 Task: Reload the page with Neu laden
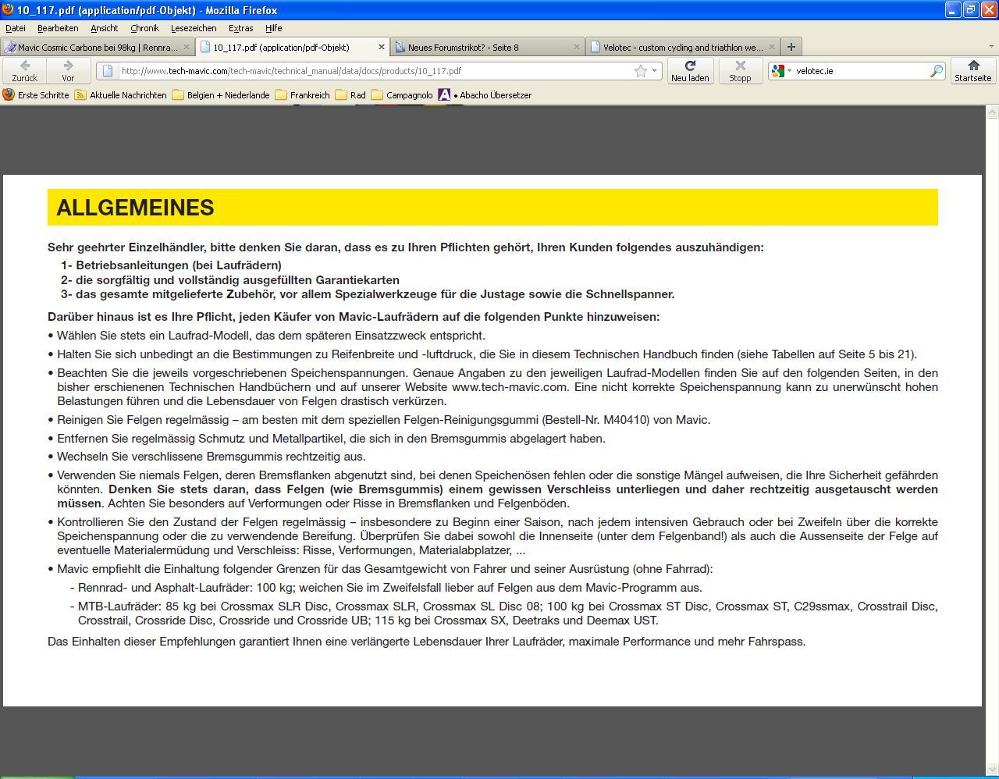[x=690, y=70]
